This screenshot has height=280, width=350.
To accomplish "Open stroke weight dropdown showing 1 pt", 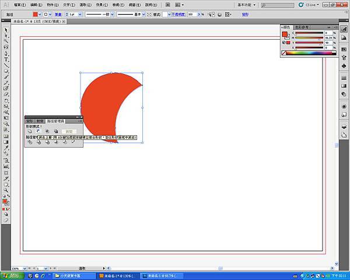I will point(80,15).
